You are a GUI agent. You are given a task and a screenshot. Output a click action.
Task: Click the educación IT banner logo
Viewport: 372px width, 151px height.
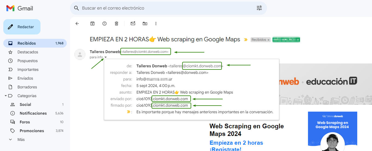(x=332, y=81)
